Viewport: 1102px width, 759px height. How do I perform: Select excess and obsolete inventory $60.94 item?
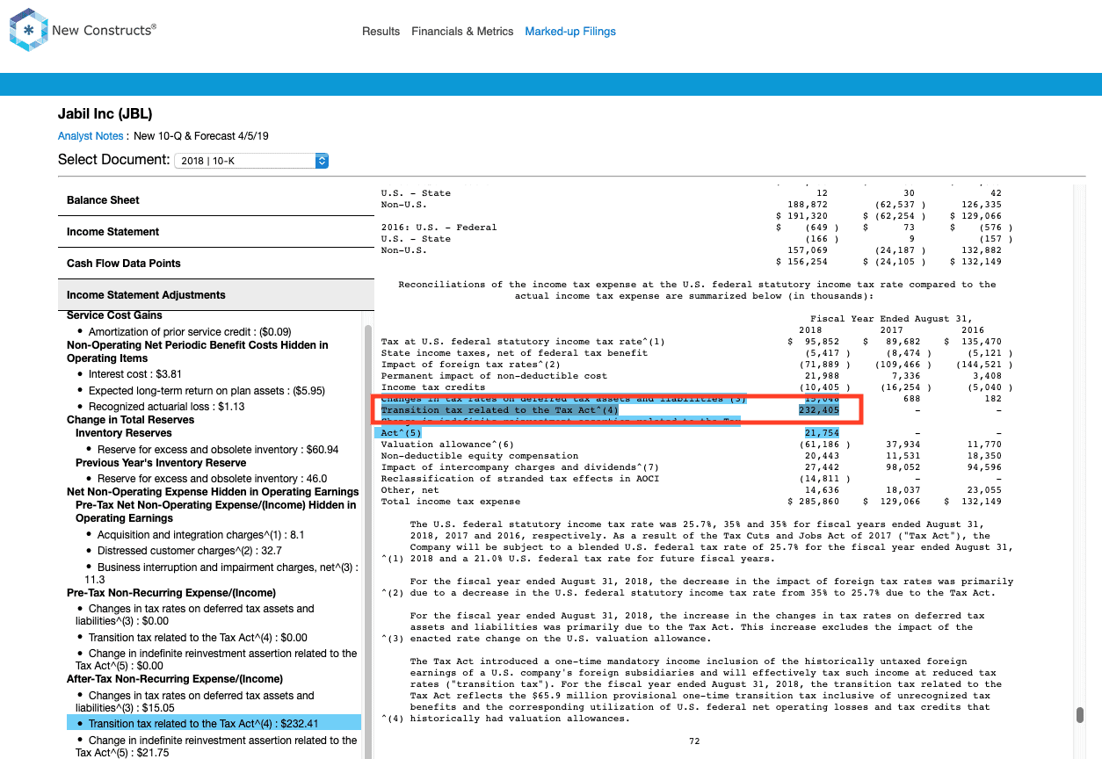click(218, 450)
